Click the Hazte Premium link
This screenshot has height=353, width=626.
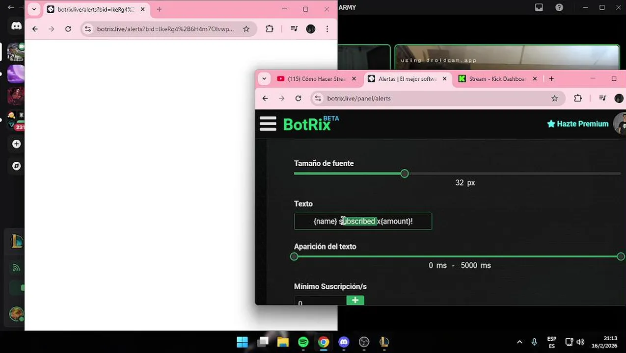coord(578,124)
